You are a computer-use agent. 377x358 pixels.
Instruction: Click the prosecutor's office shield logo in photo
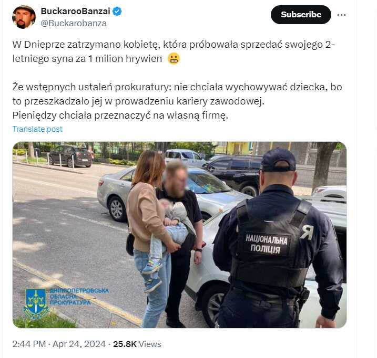36,304
